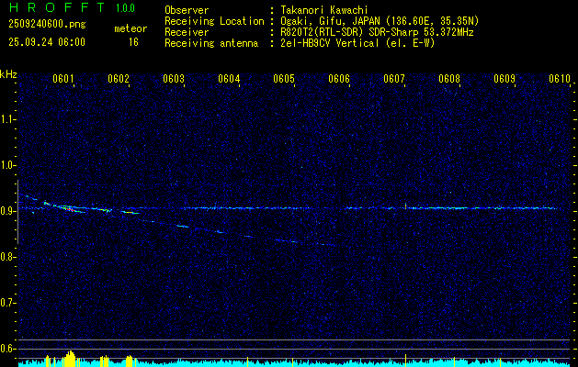The width and height of the screenshot is (578, 367).
Task: Click the vertical spike at 0607
Action: click(x=405, y=206)
